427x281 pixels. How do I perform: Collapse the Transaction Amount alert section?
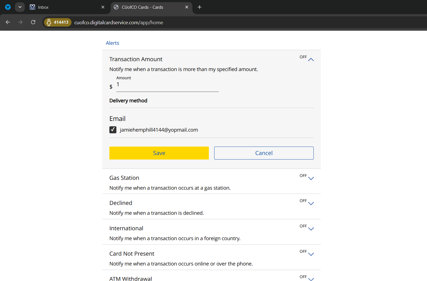pos(311,59)
